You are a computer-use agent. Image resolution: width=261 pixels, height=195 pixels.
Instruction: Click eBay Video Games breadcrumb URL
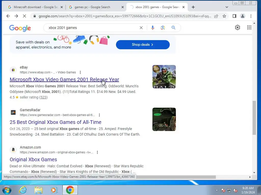pos(48,72)
